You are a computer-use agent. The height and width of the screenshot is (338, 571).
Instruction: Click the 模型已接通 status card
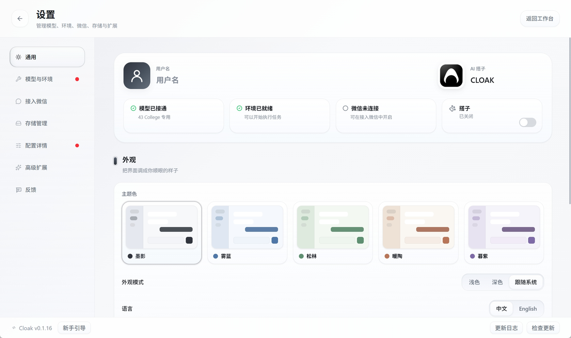coord(174,116)
